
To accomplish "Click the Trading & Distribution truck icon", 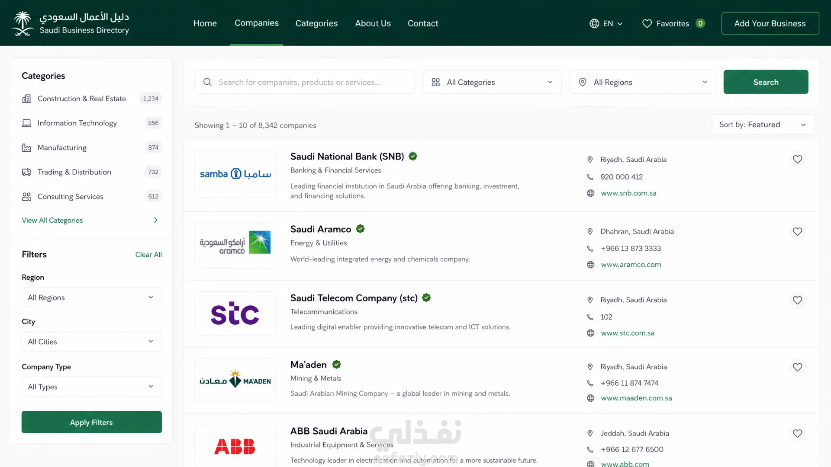I will (26, 172).
